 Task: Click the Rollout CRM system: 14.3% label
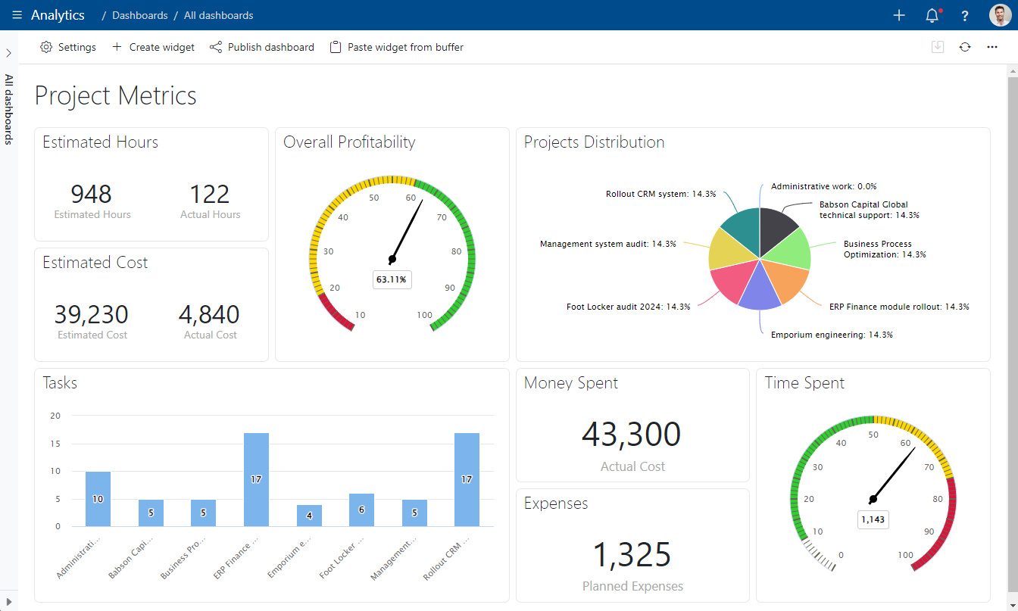[x=661, y=194]
